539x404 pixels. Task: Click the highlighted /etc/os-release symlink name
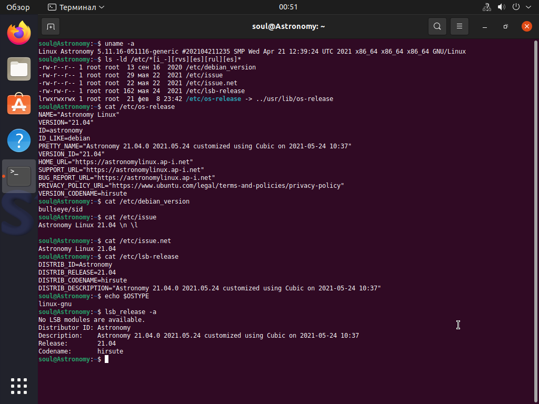coord(214,98)
